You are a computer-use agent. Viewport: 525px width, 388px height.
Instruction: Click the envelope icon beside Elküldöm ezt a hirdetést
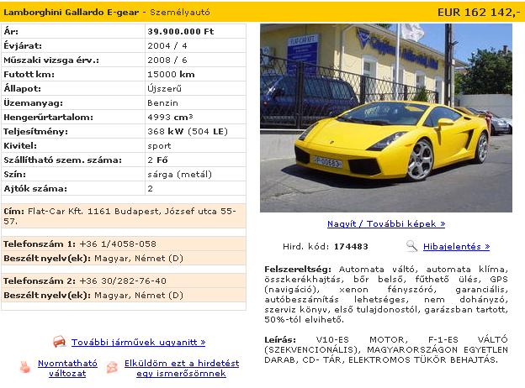[112, 367]
